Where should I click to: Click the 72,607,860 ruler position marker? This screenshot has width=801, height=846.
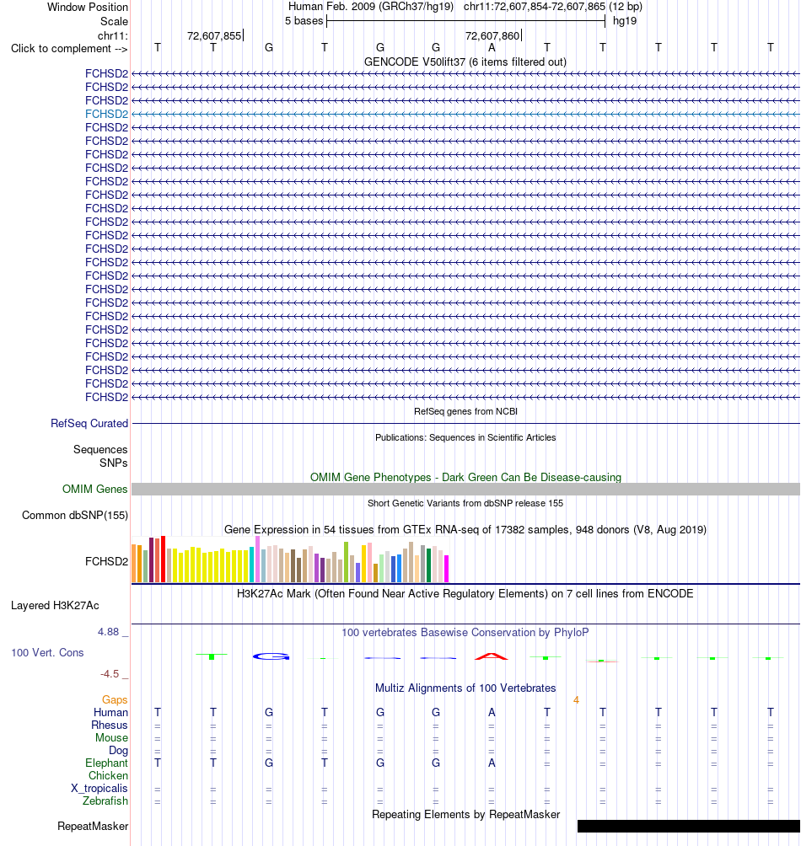[x=492, y=35]
